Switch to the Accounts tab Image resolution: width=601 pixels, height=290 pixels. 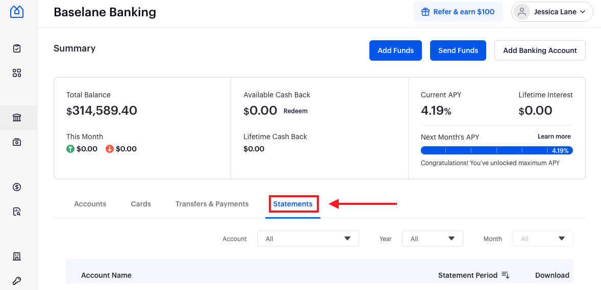pyautogui.click(x=90, y=204)
